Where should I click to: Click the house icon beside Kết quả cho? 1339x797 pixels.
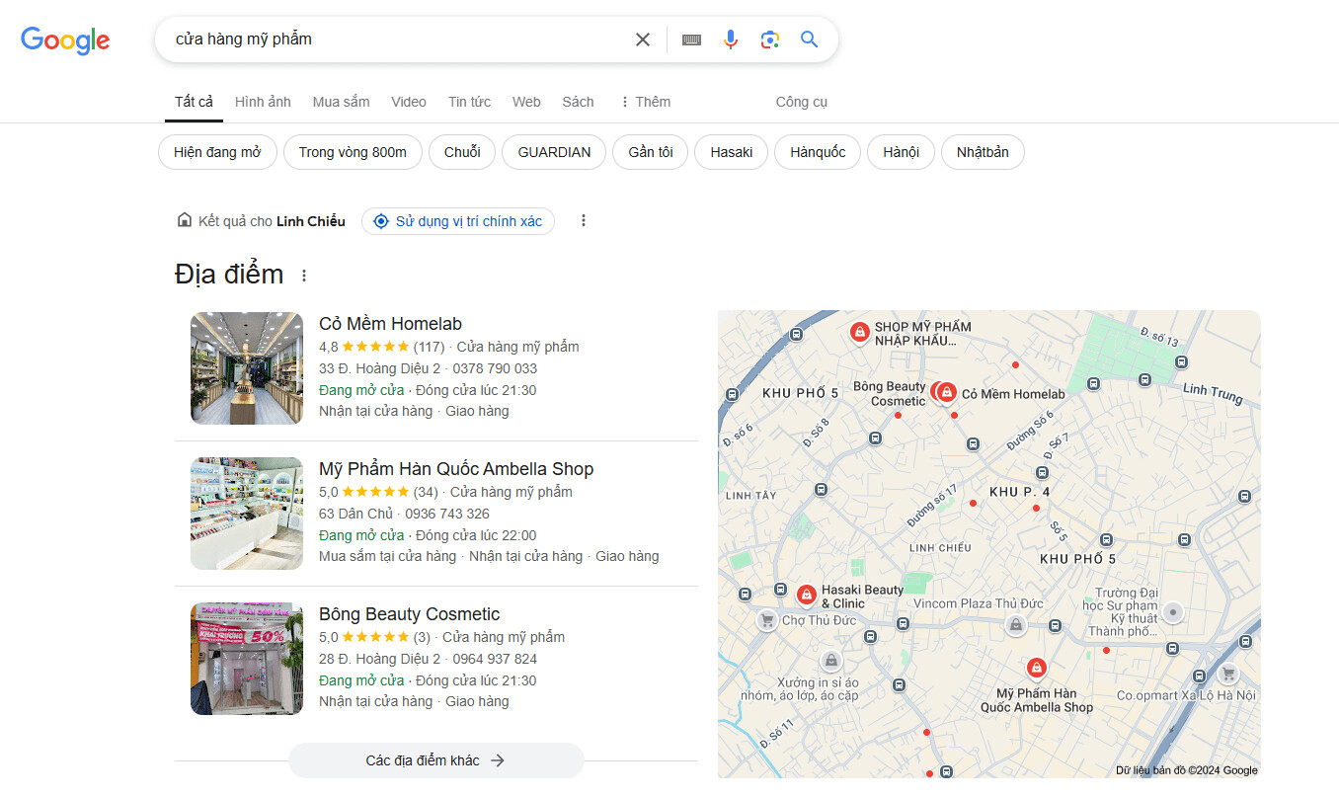pos(184,220)
